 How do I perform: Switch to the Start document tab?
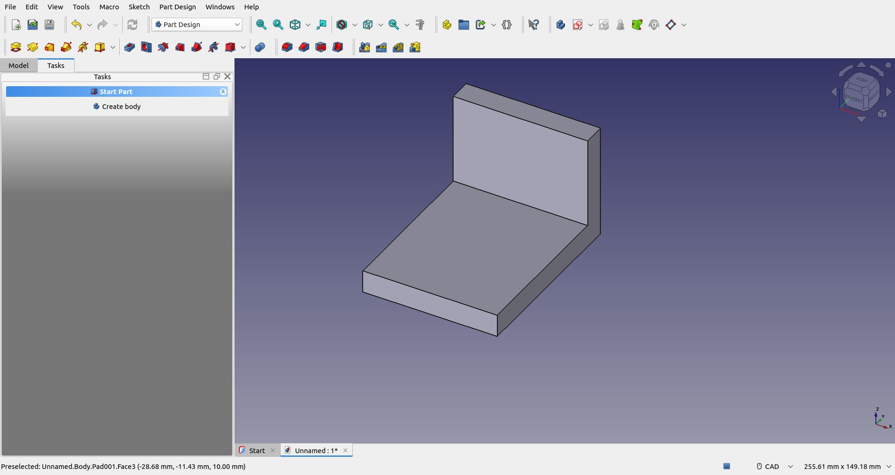pos(257,450)
